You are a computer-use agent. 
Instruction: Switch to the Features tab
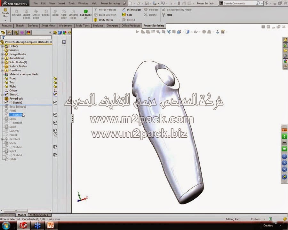[x=7, y=26]
